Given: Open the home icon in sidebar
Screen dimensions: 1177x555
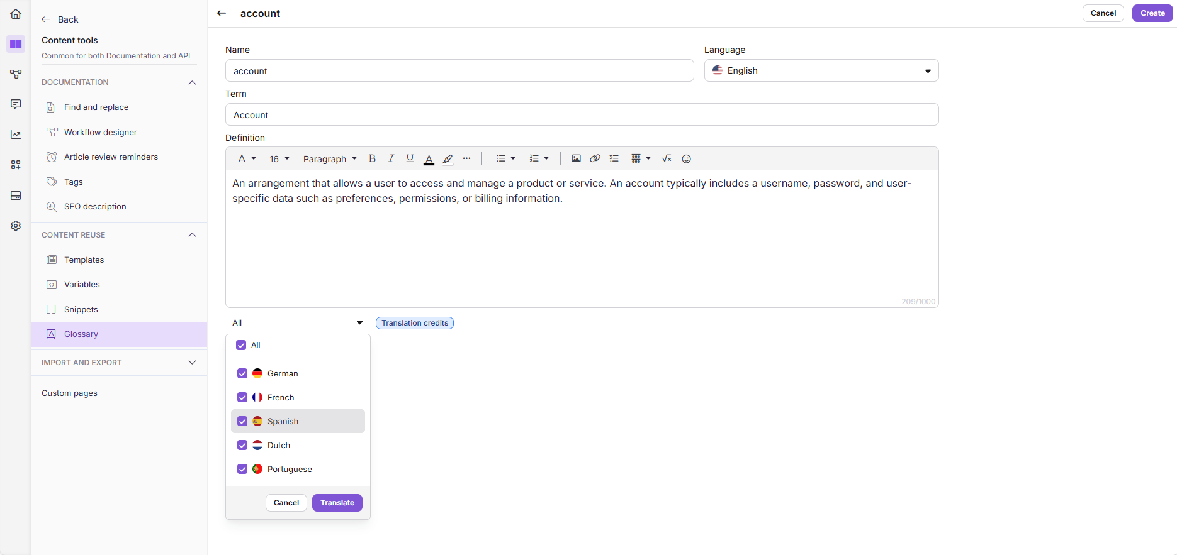Looking at the screenshot, I should coord(16,14).
